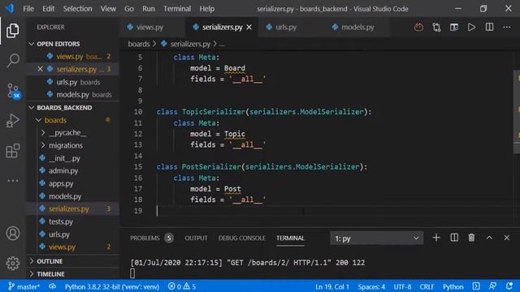The image size is (520, 292).
Task: Open the Accounts menu icon
Action: 13,234
